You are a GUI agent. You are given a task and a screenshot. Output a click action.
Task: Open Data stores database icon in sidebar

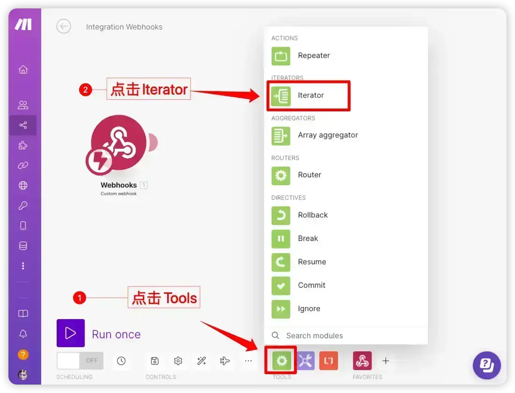click(x=23, y=246)
